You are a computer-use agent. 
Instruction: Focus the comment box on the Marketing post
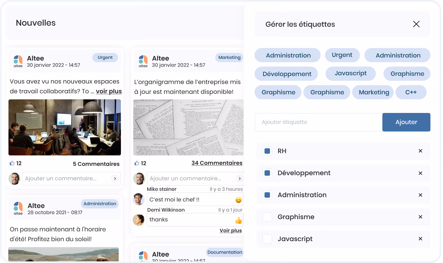pyautogui.click(x=196, y=178)
